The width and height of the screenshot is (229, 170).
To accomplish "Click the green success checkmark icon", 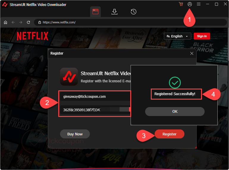I will [175, 83].
